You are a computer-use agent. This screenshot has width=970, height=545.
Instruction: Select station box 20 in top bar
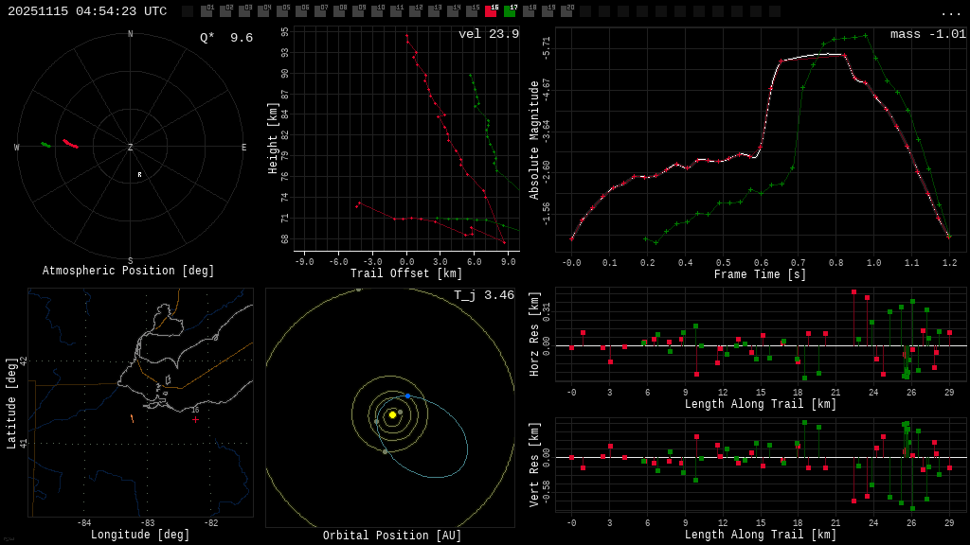[x=566, y=10]
